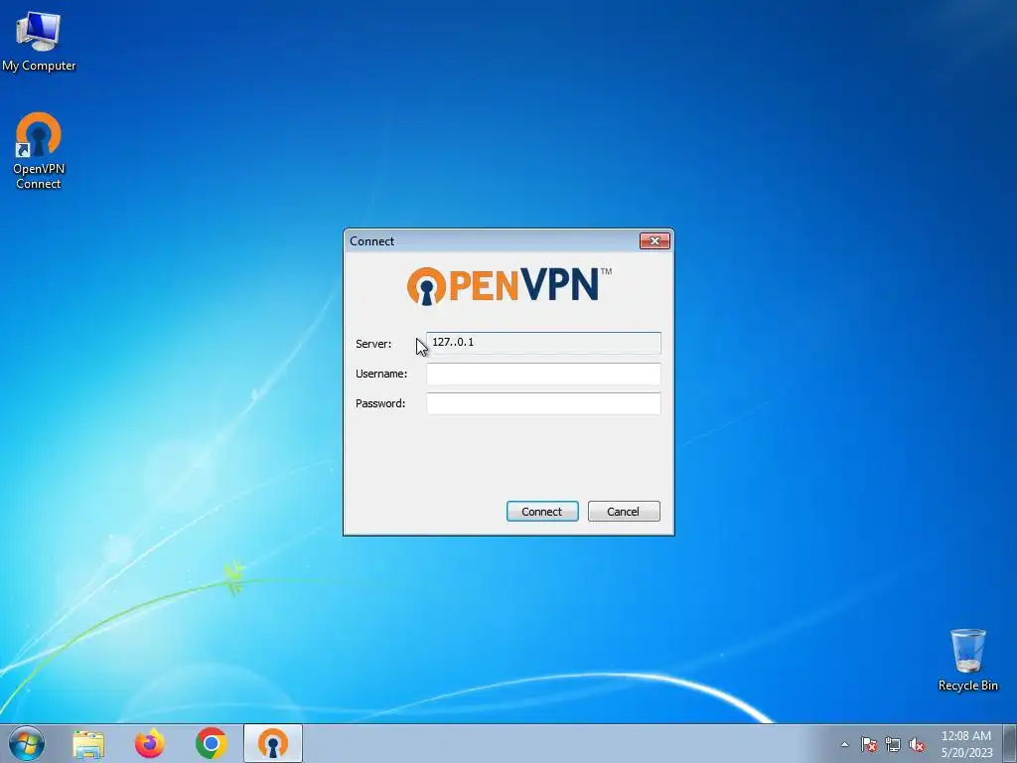Focus the Password input field
This screenshot has width=1017, height=763.
tap(543, 403)
